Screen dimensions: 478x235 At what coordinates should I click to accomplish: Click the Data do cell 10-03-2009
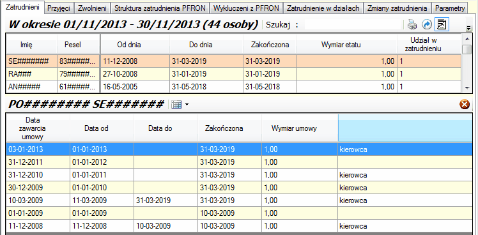(166, 226)
